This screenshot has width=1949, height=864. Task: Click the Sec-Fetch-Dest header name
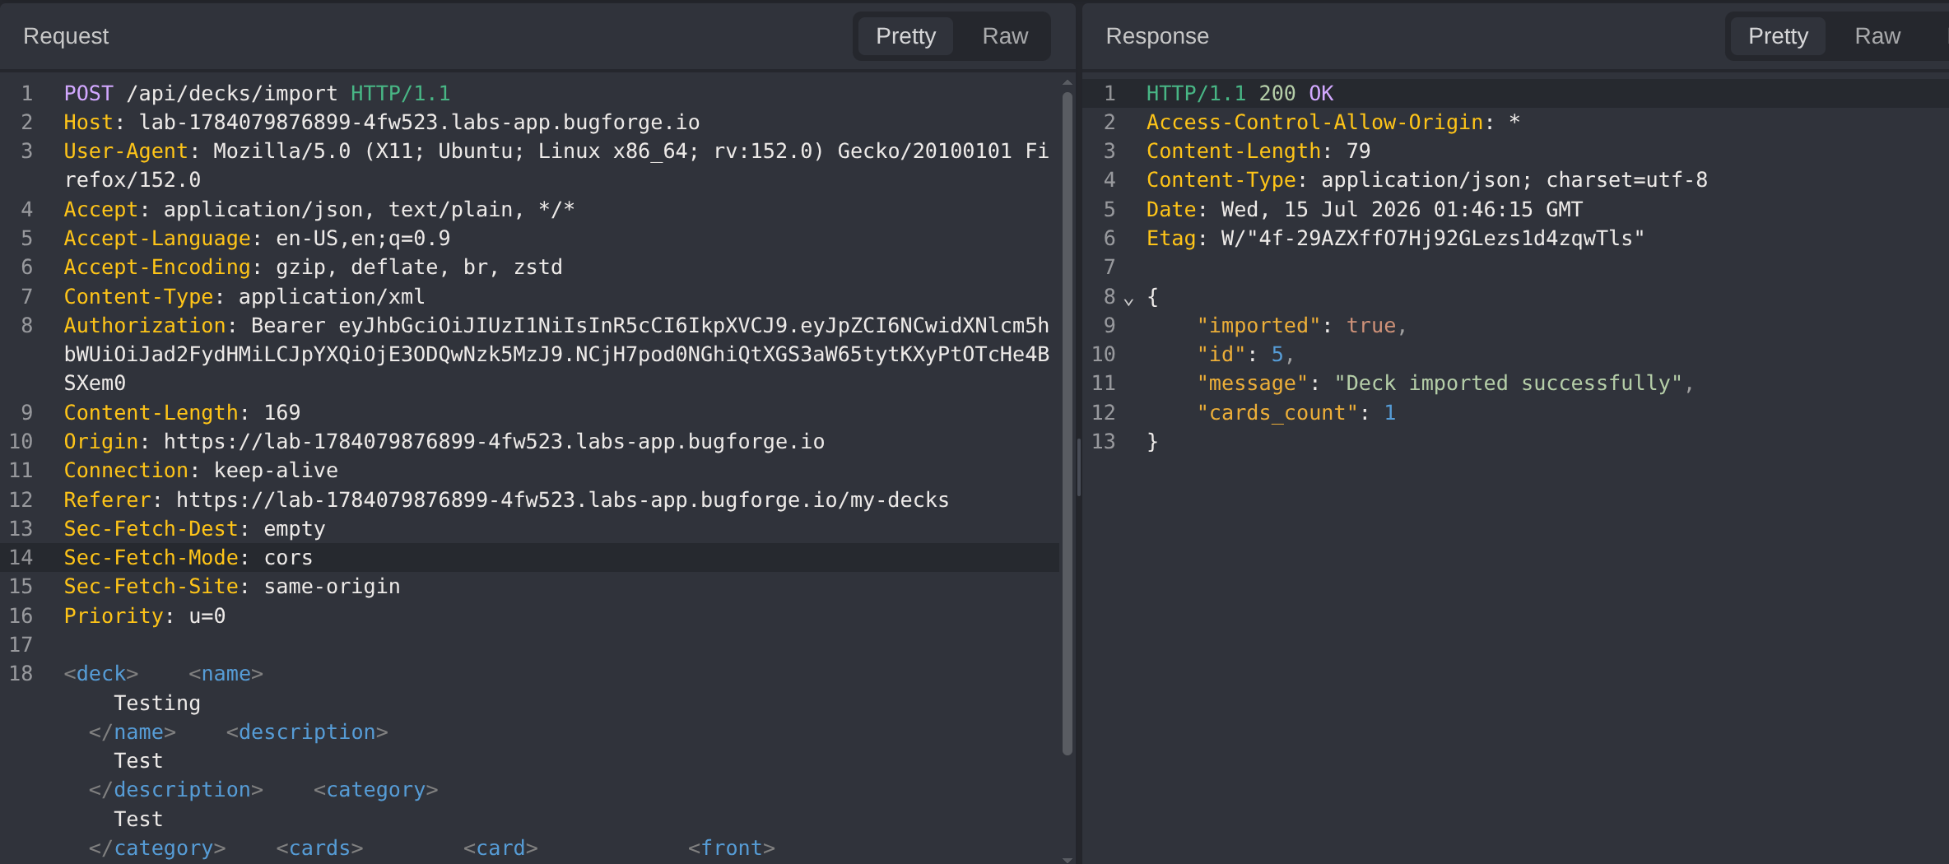point(151,529)
